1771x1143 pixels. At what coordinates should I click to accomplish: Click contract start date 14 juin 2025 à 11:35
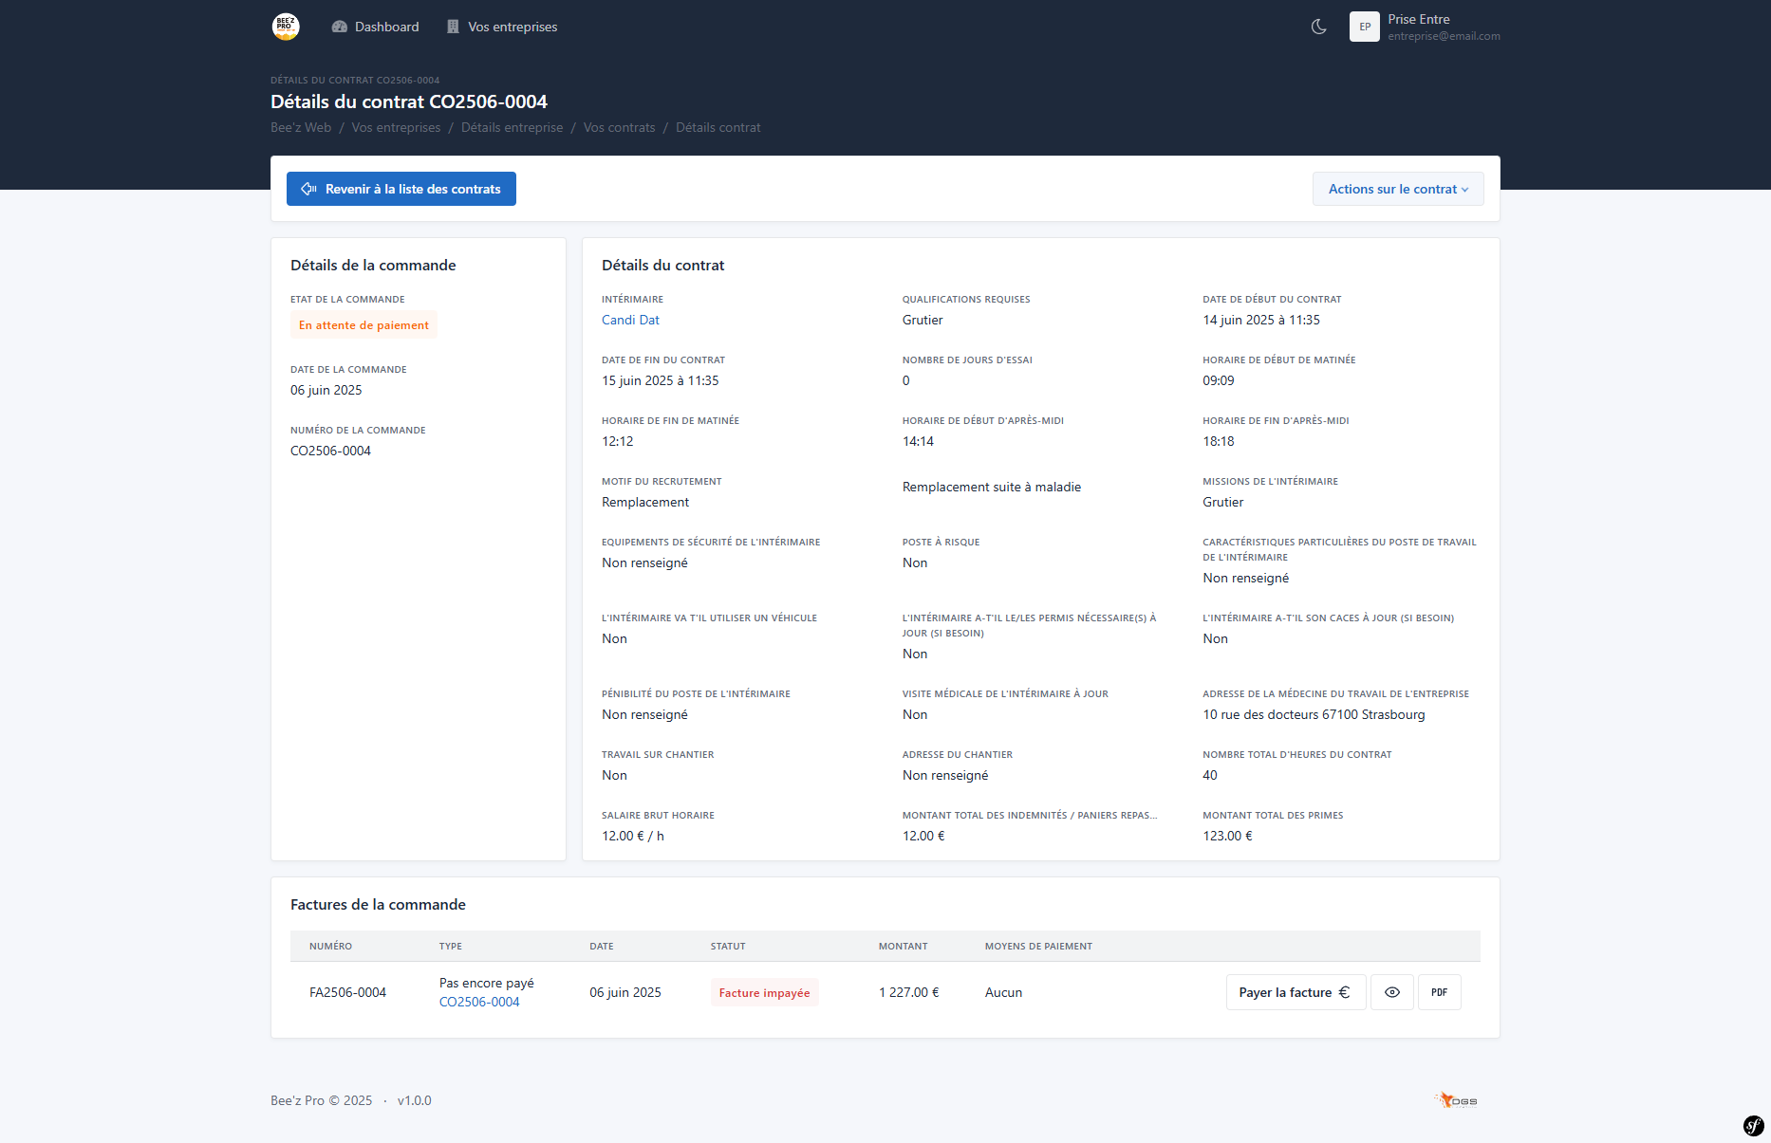tap(1261, 320)
